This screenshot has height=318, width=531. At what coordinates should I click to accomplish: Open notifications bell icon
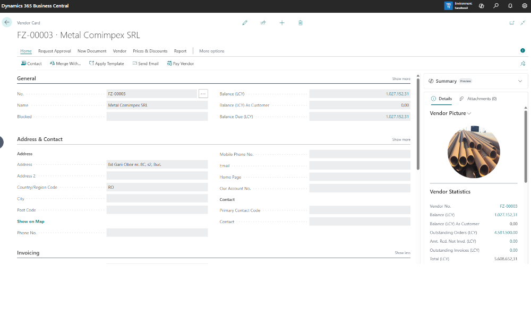click(x=510, y=6)
